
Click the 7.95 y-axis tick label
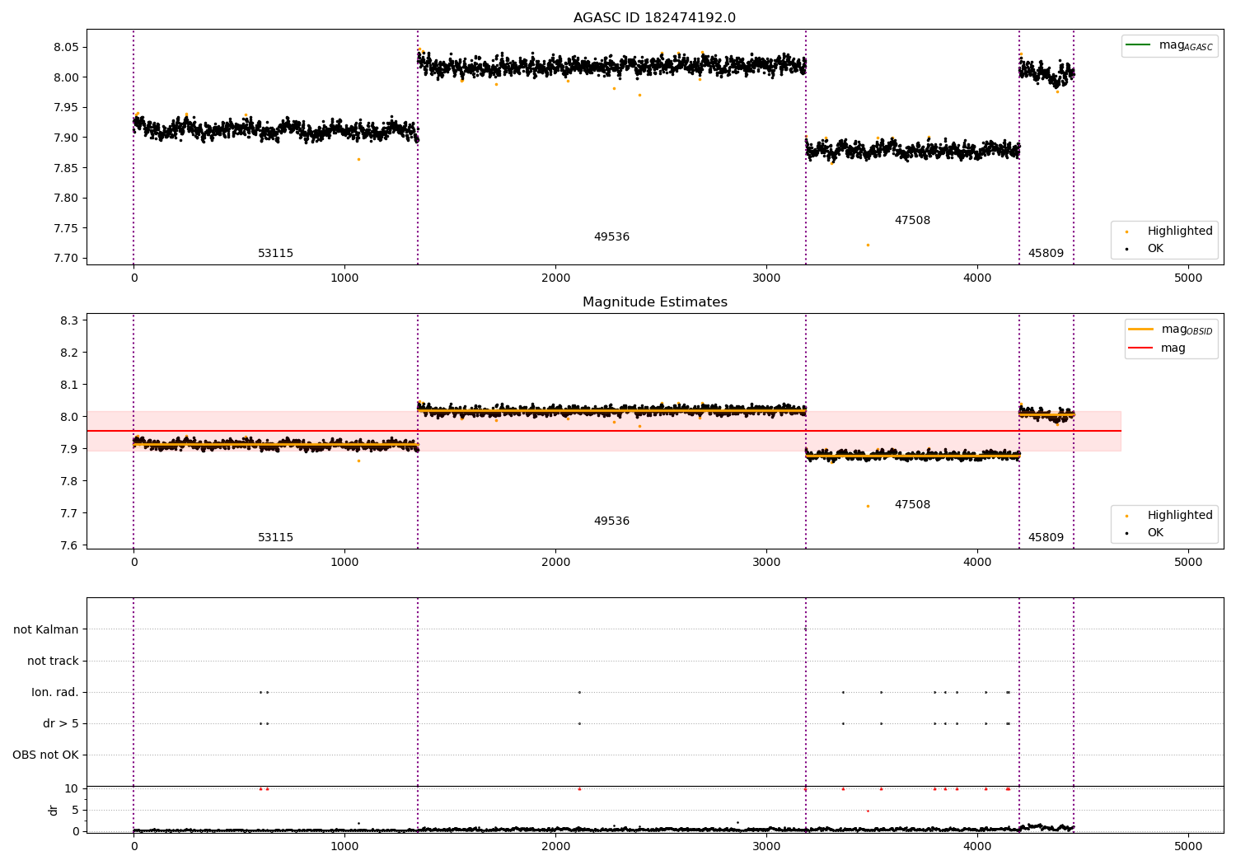(67, 108)
